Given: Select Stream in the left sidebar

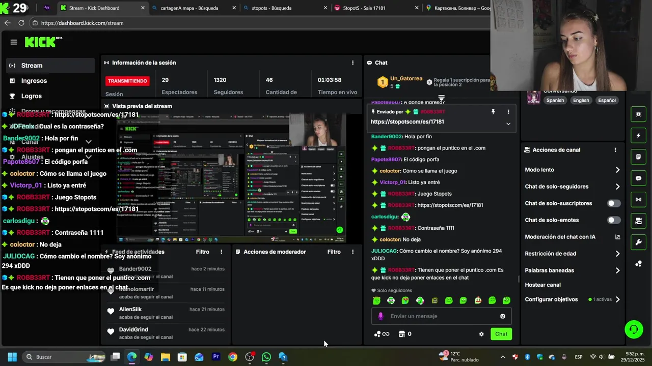Looking at the screenshot, I should 50,66.
